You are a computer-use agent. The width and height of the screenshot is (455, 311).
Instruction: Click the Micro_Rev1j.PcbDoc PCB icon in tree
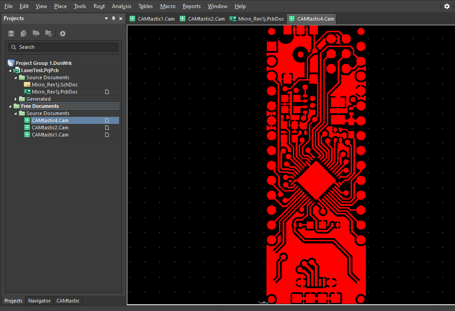point(27,92)
